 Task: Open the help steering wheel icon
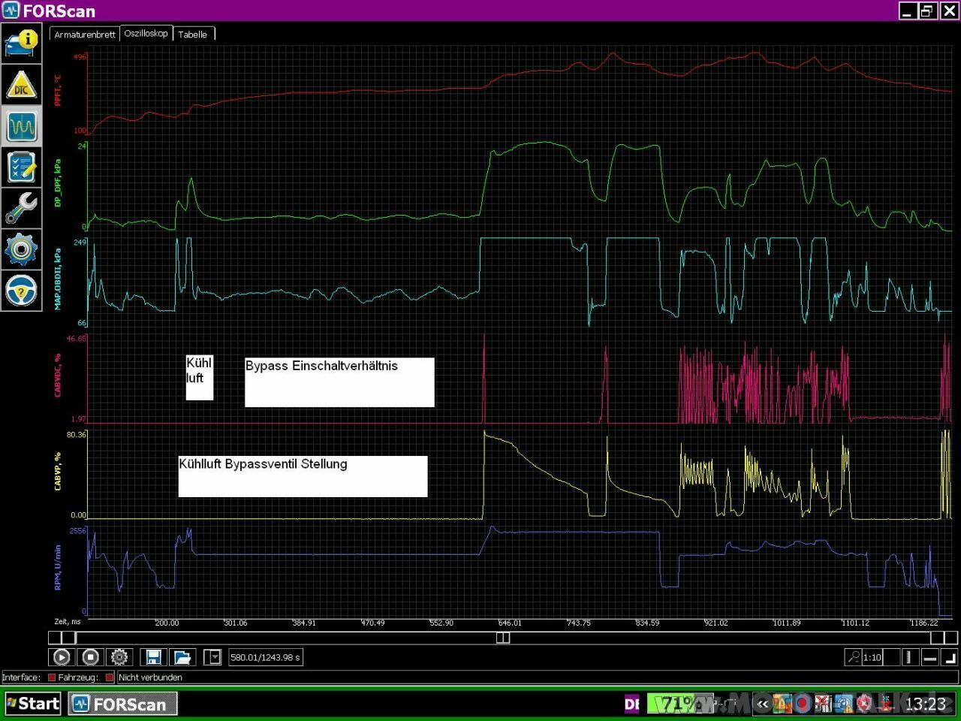(21, 290)
